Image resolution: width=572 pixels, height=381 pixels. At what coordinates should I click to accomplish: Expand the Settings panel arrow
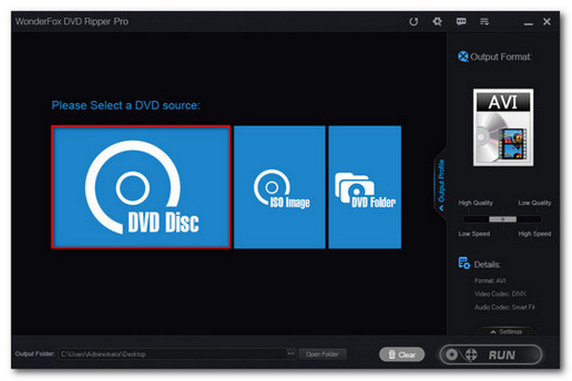click(506, 331)
